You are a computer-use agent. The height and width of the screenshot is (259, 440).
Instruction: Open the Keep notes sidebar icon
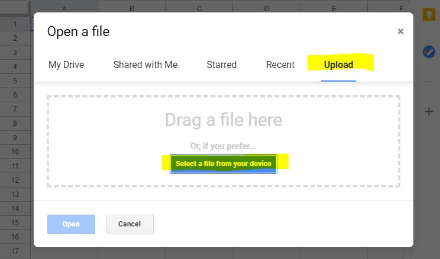click(x=429, y=15)
